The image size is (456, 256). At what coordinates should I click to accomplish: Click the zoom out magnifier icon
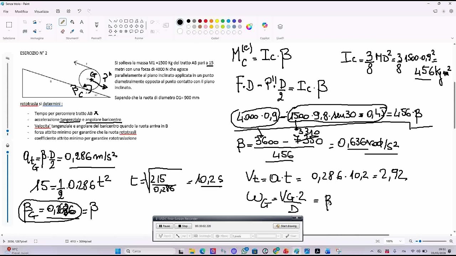(411, 241)
